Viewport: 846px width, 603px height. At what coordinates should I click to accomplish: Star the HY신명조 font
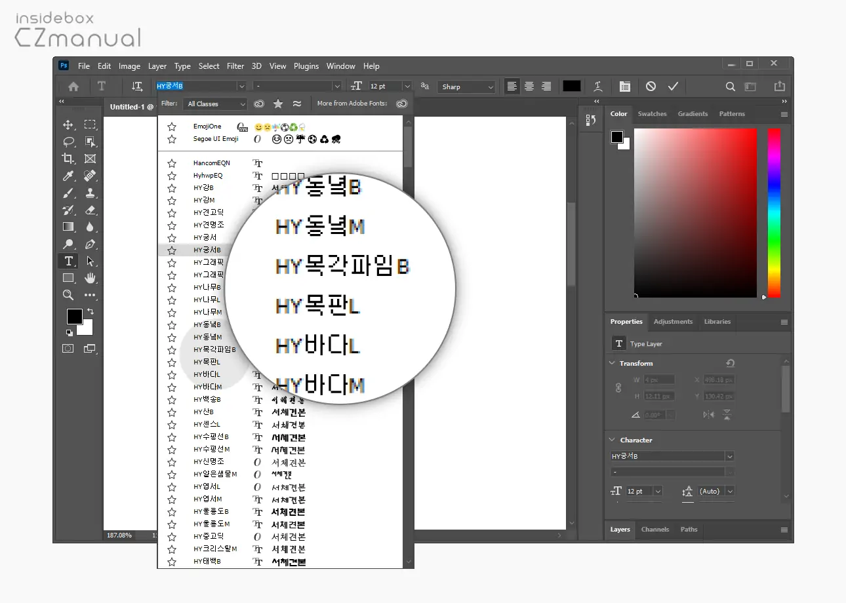172,462
